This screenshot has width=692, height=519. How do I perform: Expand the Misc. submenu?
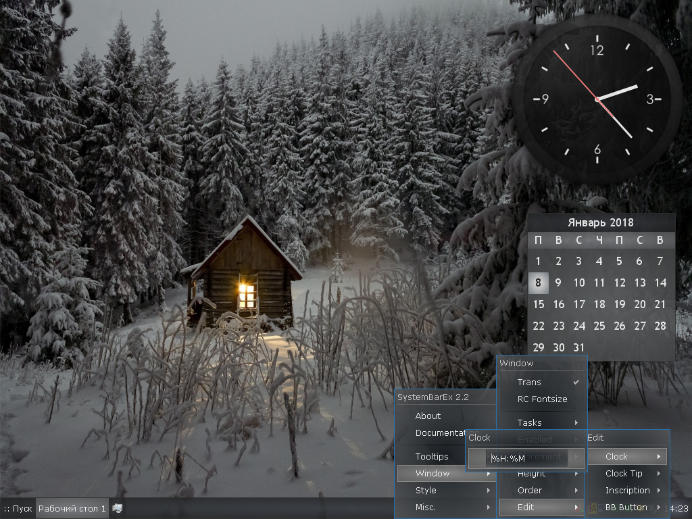pyautogui.click(x=446, y=507)
